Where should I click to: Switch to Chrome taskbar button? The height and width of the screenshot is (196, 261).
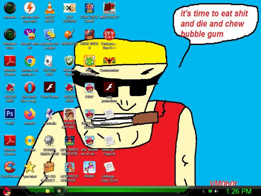(59, 191)
